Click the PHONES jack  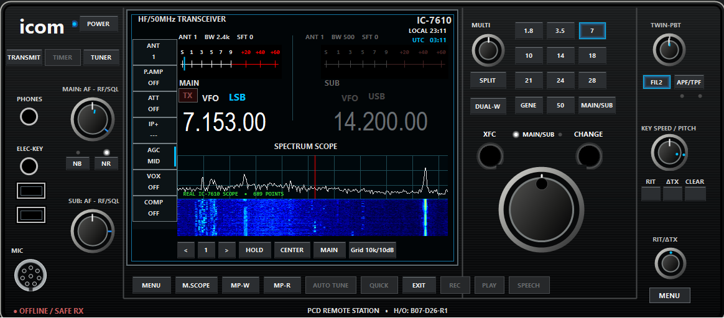point(29,117)
